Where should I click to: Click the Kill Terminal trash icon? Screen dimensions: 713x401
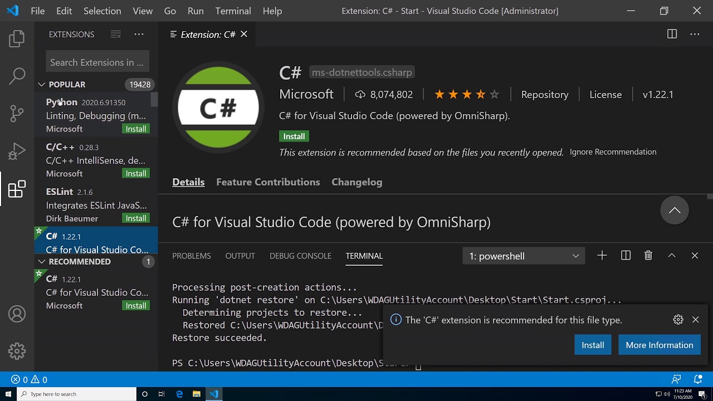click(648, 256)
